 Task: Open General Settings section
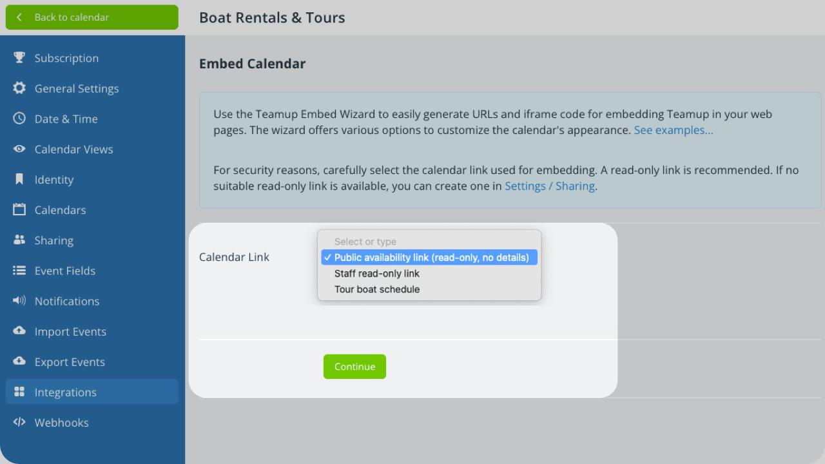point(92,88)
